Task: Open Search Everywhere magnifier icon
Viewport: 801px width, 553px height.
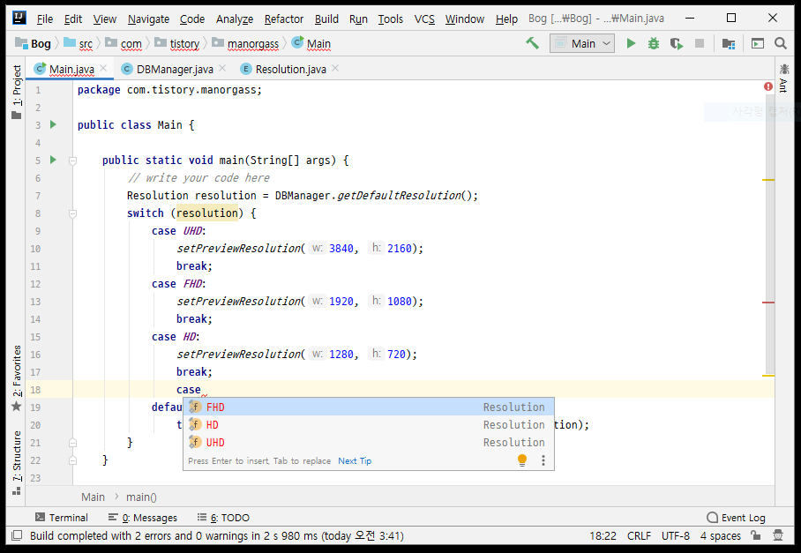Action: [x=781, y=43]
